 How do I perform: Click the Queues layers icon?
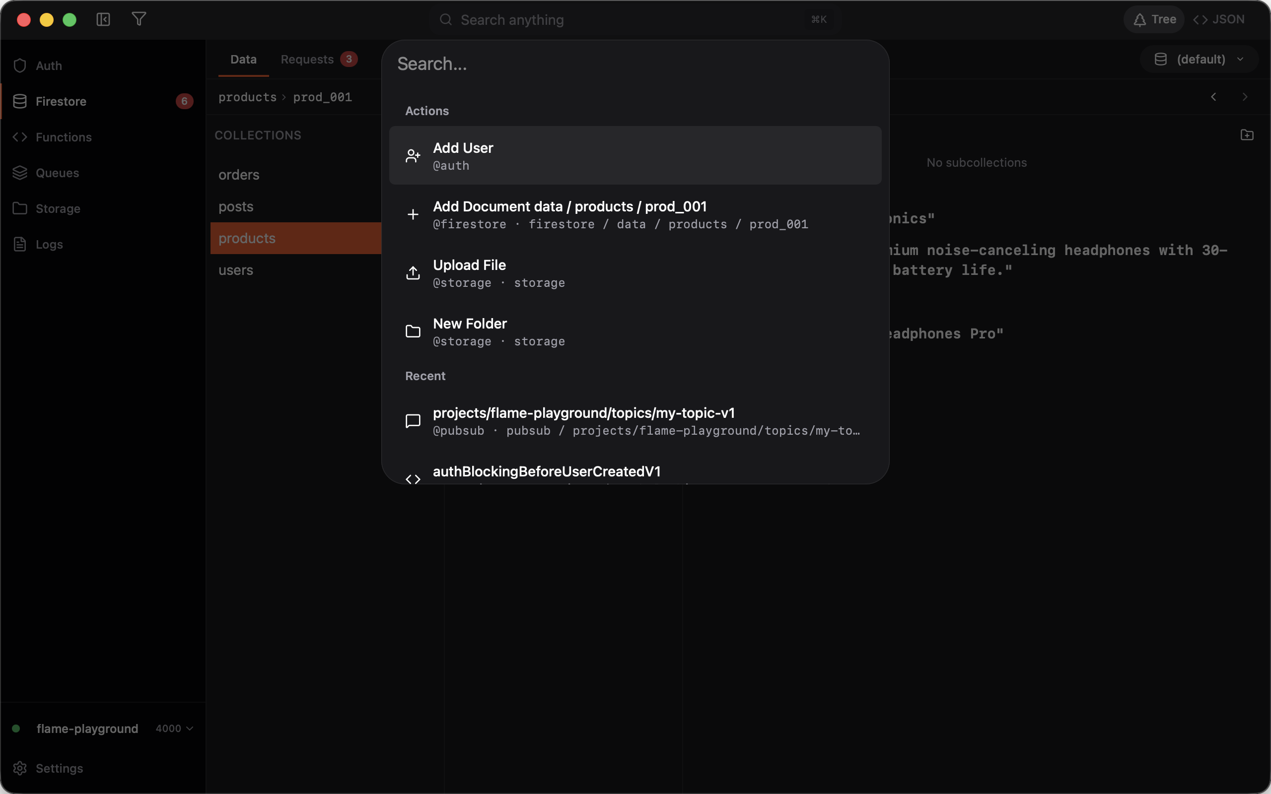click(20, 173)
